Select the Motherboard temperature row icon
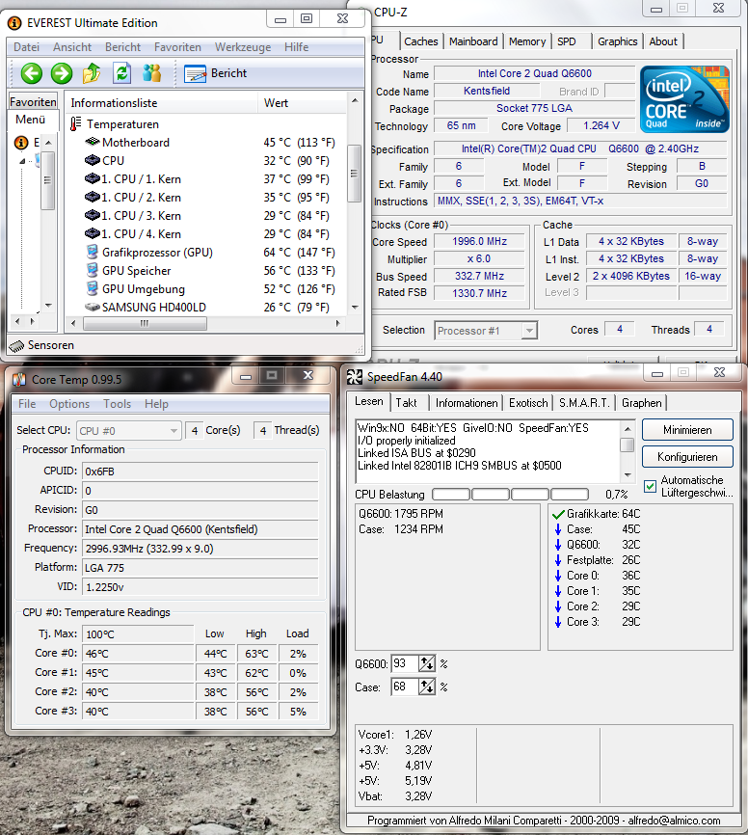Viewport: 748px width, 835px height. 93,142
